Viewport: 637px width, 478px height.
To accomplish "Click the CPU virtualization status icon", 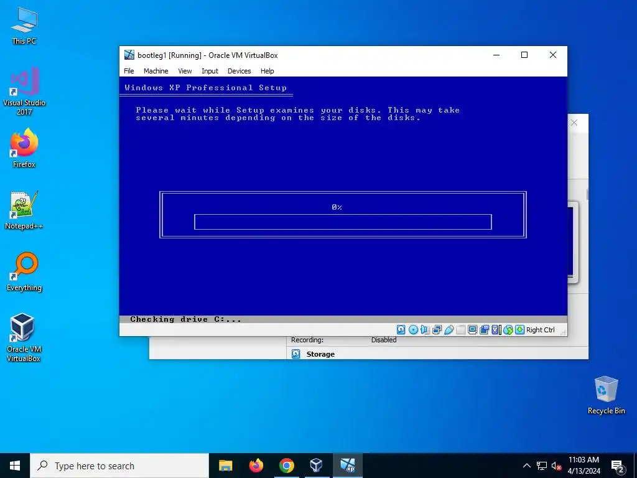I will pos(496,330).
